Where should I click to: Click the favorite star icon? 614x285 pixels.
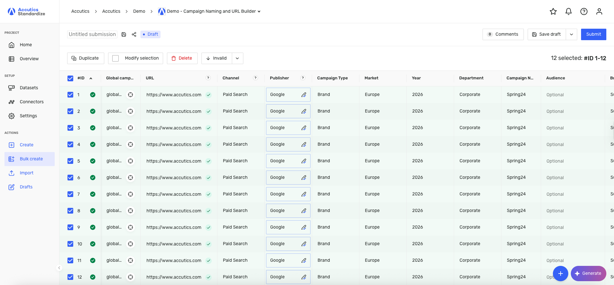(x=553, y=11)
